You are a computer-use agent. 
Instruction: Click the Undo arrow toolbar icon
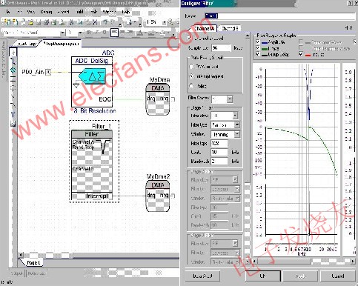[x=105, y=22]
